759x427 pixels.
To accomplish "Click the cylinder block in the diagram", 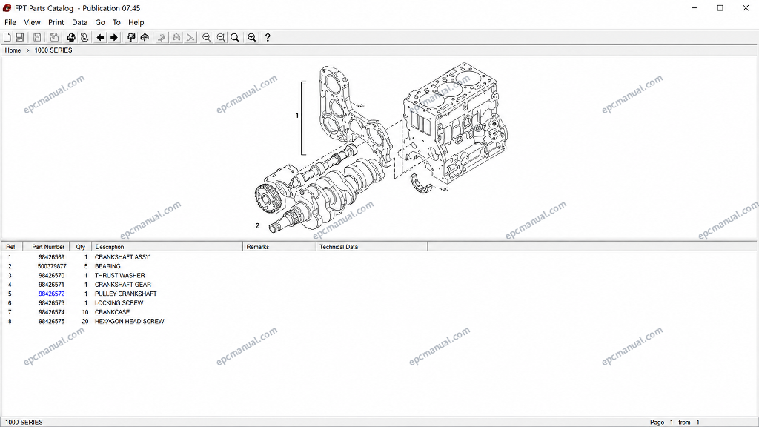I will click(x=453, y=124).
